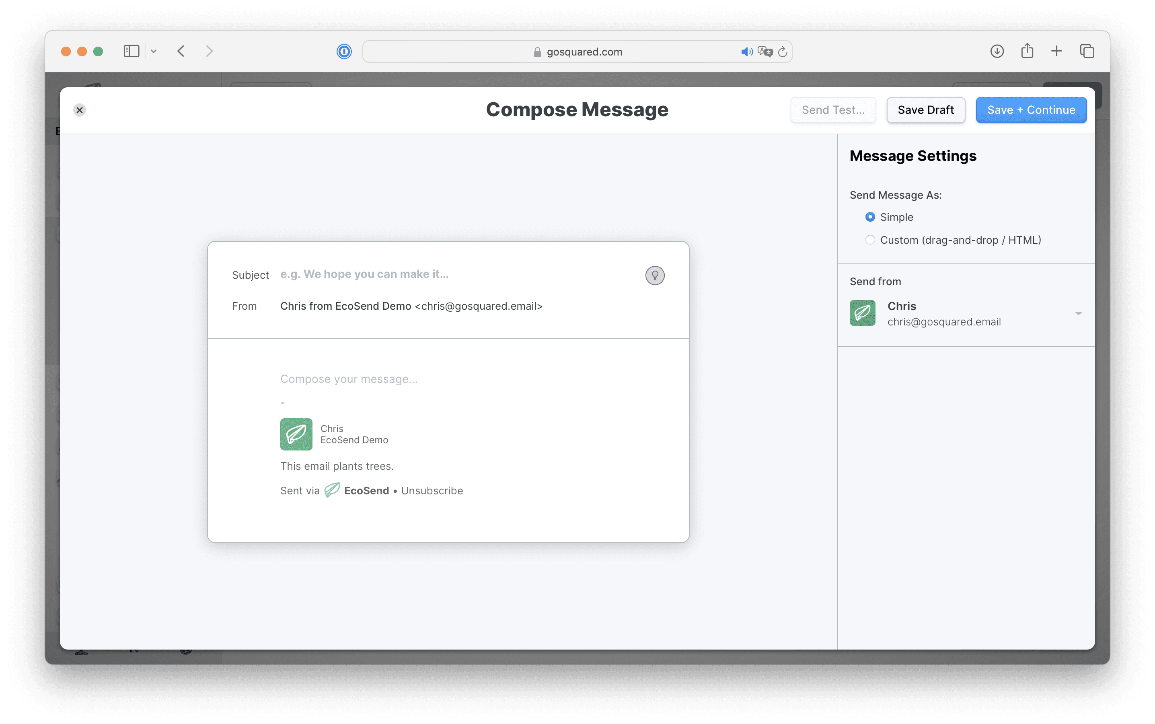Click the EcoSend link in footer
Image resolution: width=1155 pixels, height=724 pixels.
pyautogui.click(x=366, y=491)
